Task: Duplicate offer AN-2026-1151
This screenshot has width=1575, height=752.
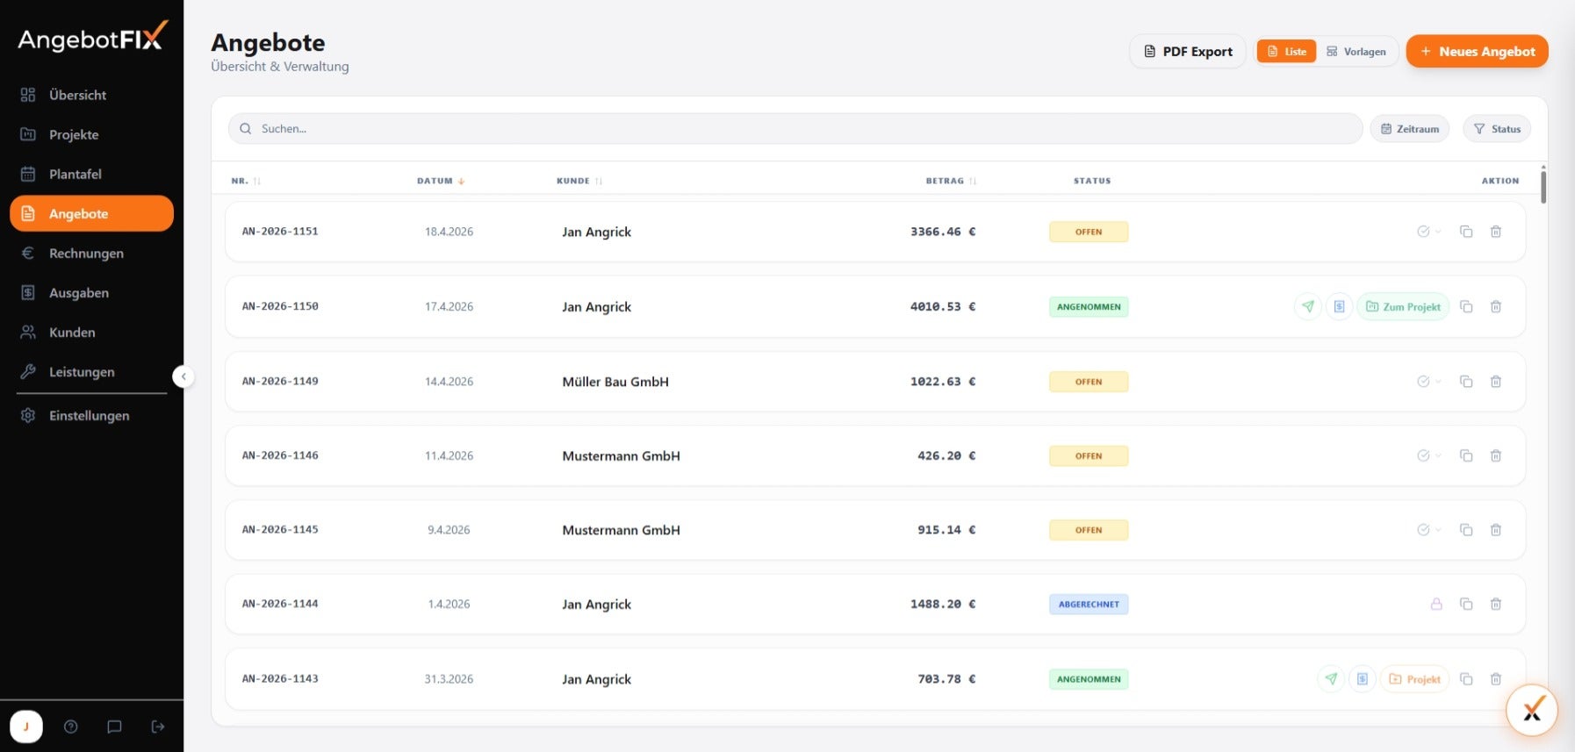Action: pyautogui.click(x=1466, y=232)
